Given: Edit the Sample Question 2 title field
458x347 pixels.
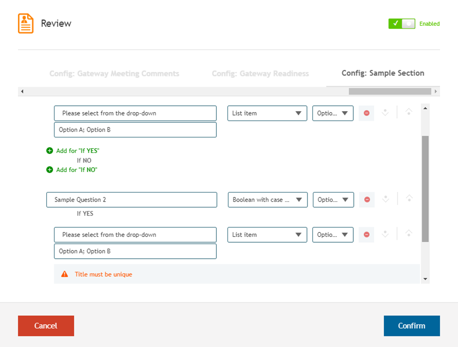Looking at the screenshot, I should [132, 200].
